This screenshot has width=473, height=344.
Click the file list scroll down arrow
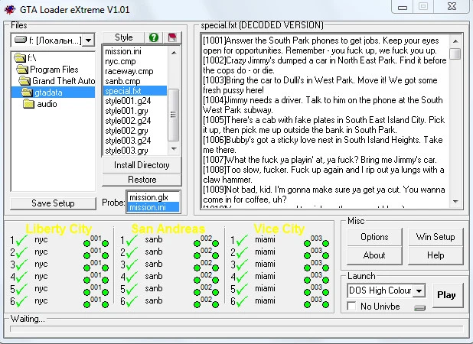(x=174, y=149)
